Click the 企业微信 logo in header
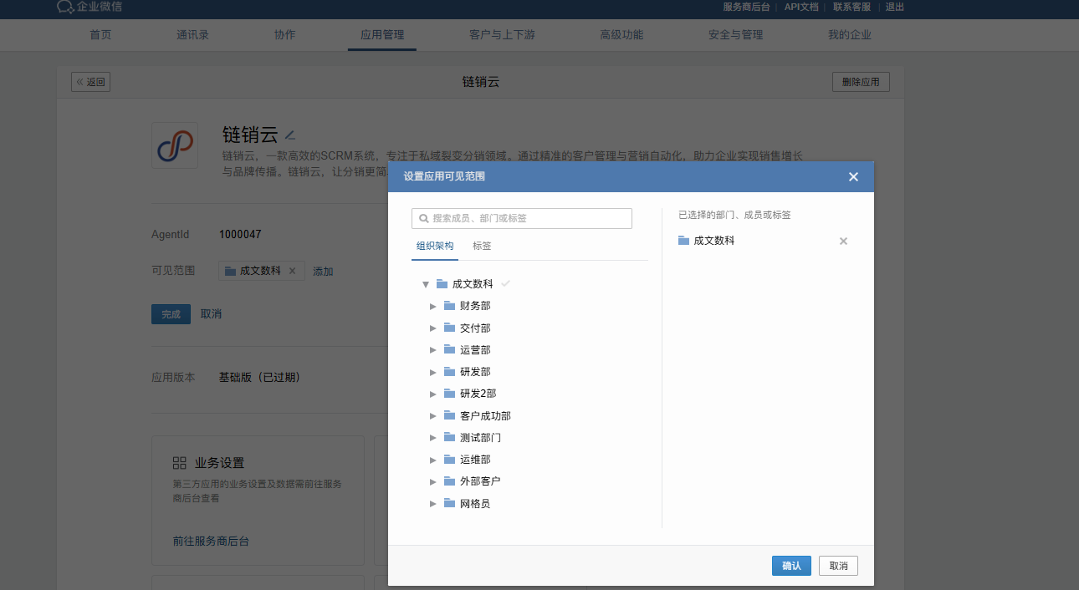The image size is (1079, 590). click(88, 7)
